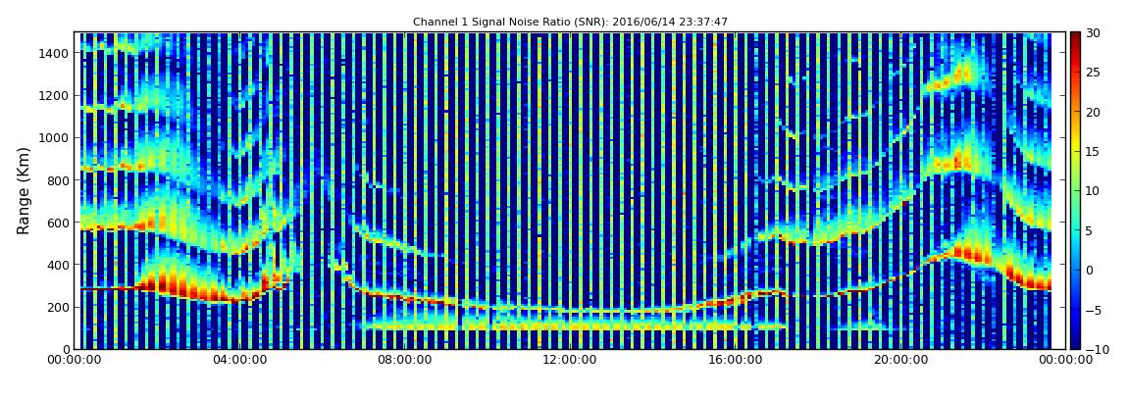The image size is (1128, 399).
Task: Click the 12:00:00 time axis label
Action: (568, 361)
